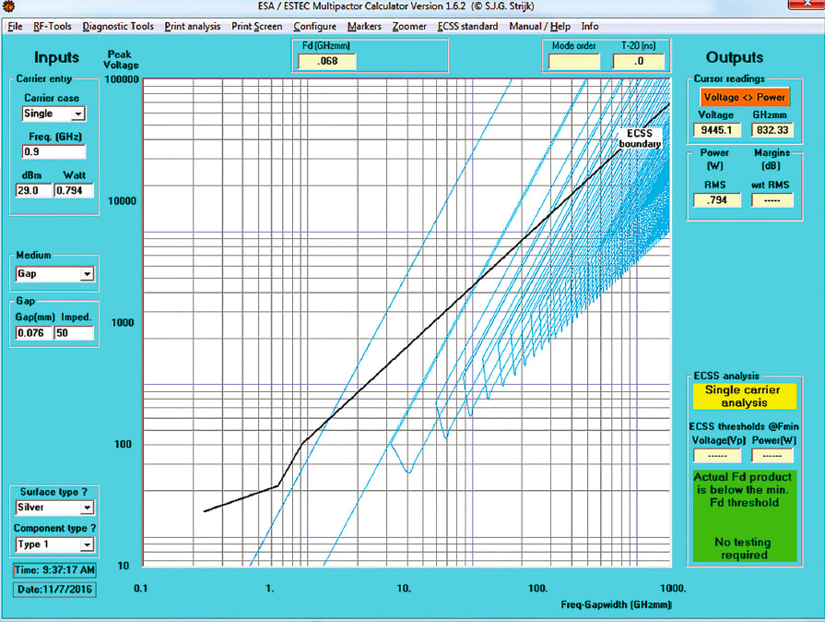Open the Configure menu
This screenshot has height=622, width=825.
[x=314, y=27]
